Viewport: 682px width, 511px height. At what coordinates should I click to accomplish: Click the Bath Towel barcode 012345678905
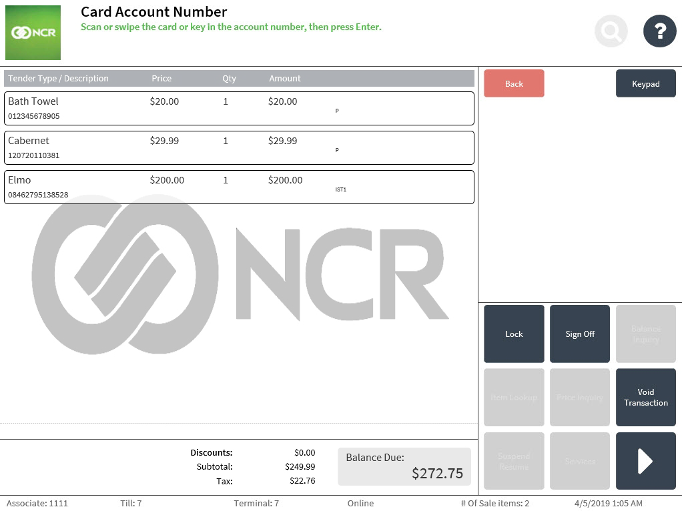coord(34,116)
